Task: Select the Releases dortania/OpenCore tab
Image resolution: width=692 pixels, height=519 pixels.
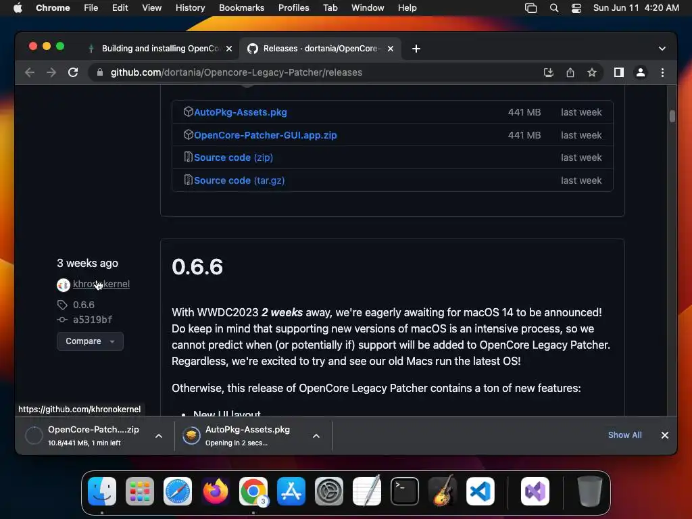Action: (x=320, y=49)
